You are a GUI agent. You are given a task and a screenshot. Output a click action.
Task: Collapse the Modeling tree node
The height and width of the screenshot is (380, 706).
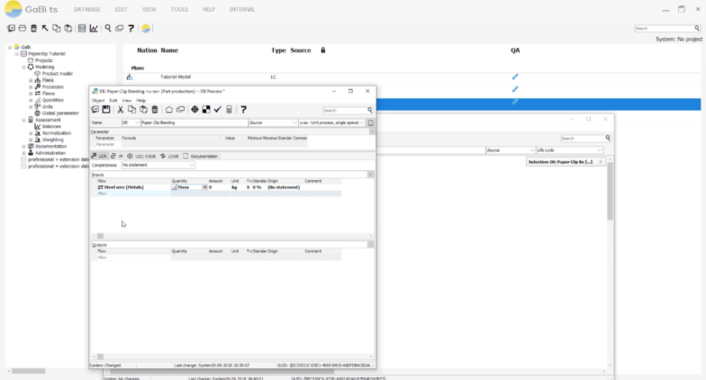(x=24, y=67)
